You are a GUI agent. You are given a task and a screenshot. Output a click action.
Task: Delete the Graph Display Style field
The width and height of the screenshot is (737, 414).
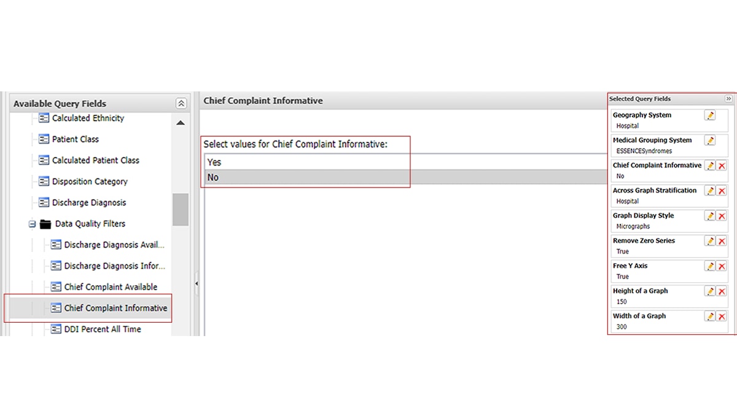click(722, 216)
